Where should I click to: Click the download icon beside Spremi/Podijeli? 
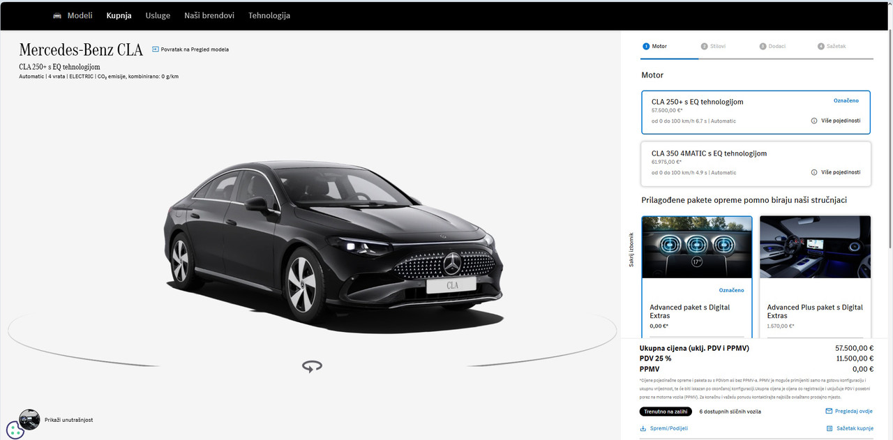tap(643, 428)
